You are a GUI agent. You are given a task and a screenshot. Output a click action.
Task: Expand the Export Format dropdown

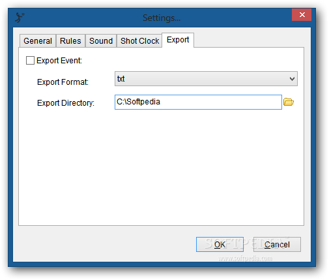pyautogui.click(x=206, y=78)
